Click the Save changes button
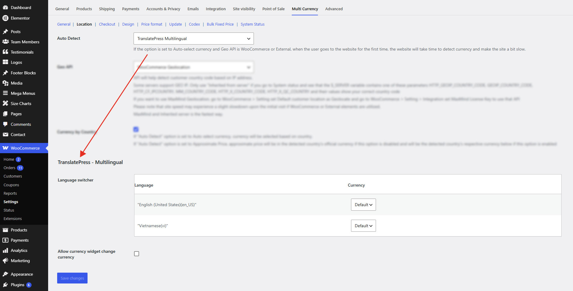 (x=72, y=278)
